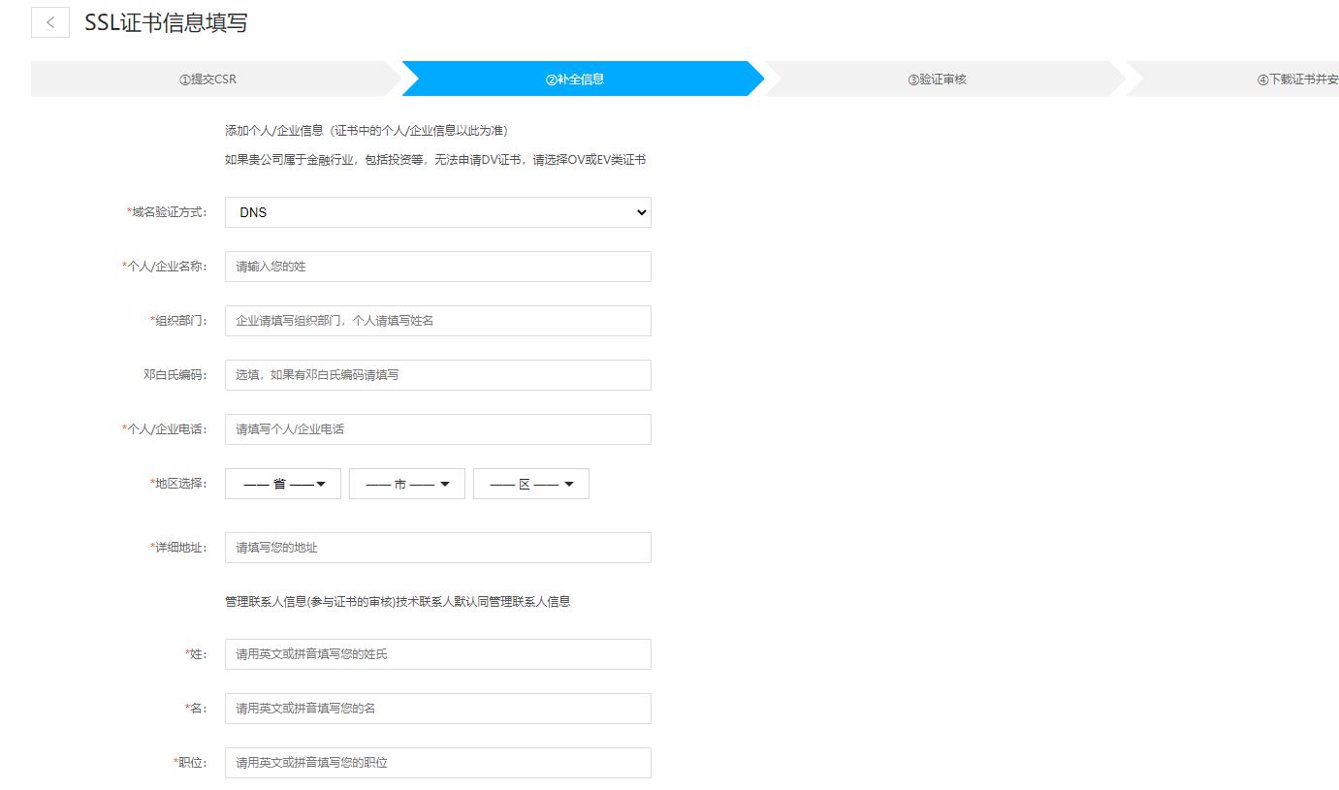Click the 详细地址 address field
The width and height of the screenshot is (1339, 790).
coord(437,548)
